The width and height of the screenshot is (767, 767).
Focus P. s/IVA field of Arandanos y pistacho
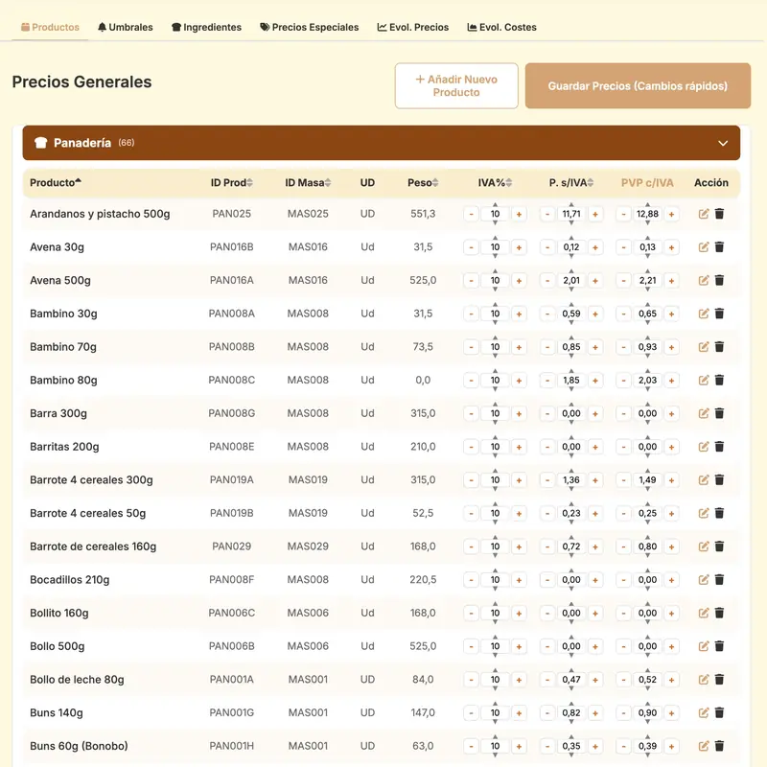[x=571, y=214]
